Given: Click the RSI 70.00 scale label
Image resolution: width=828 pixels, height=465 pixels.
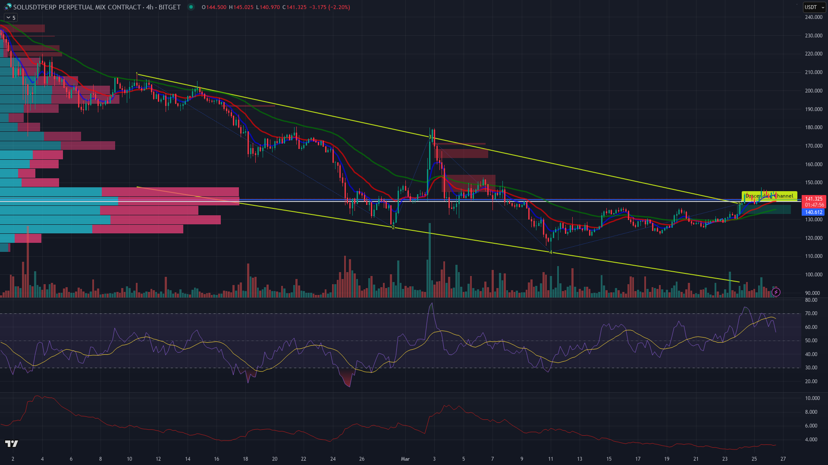Looking at the screenshot, I should click(x=811, y=313).
